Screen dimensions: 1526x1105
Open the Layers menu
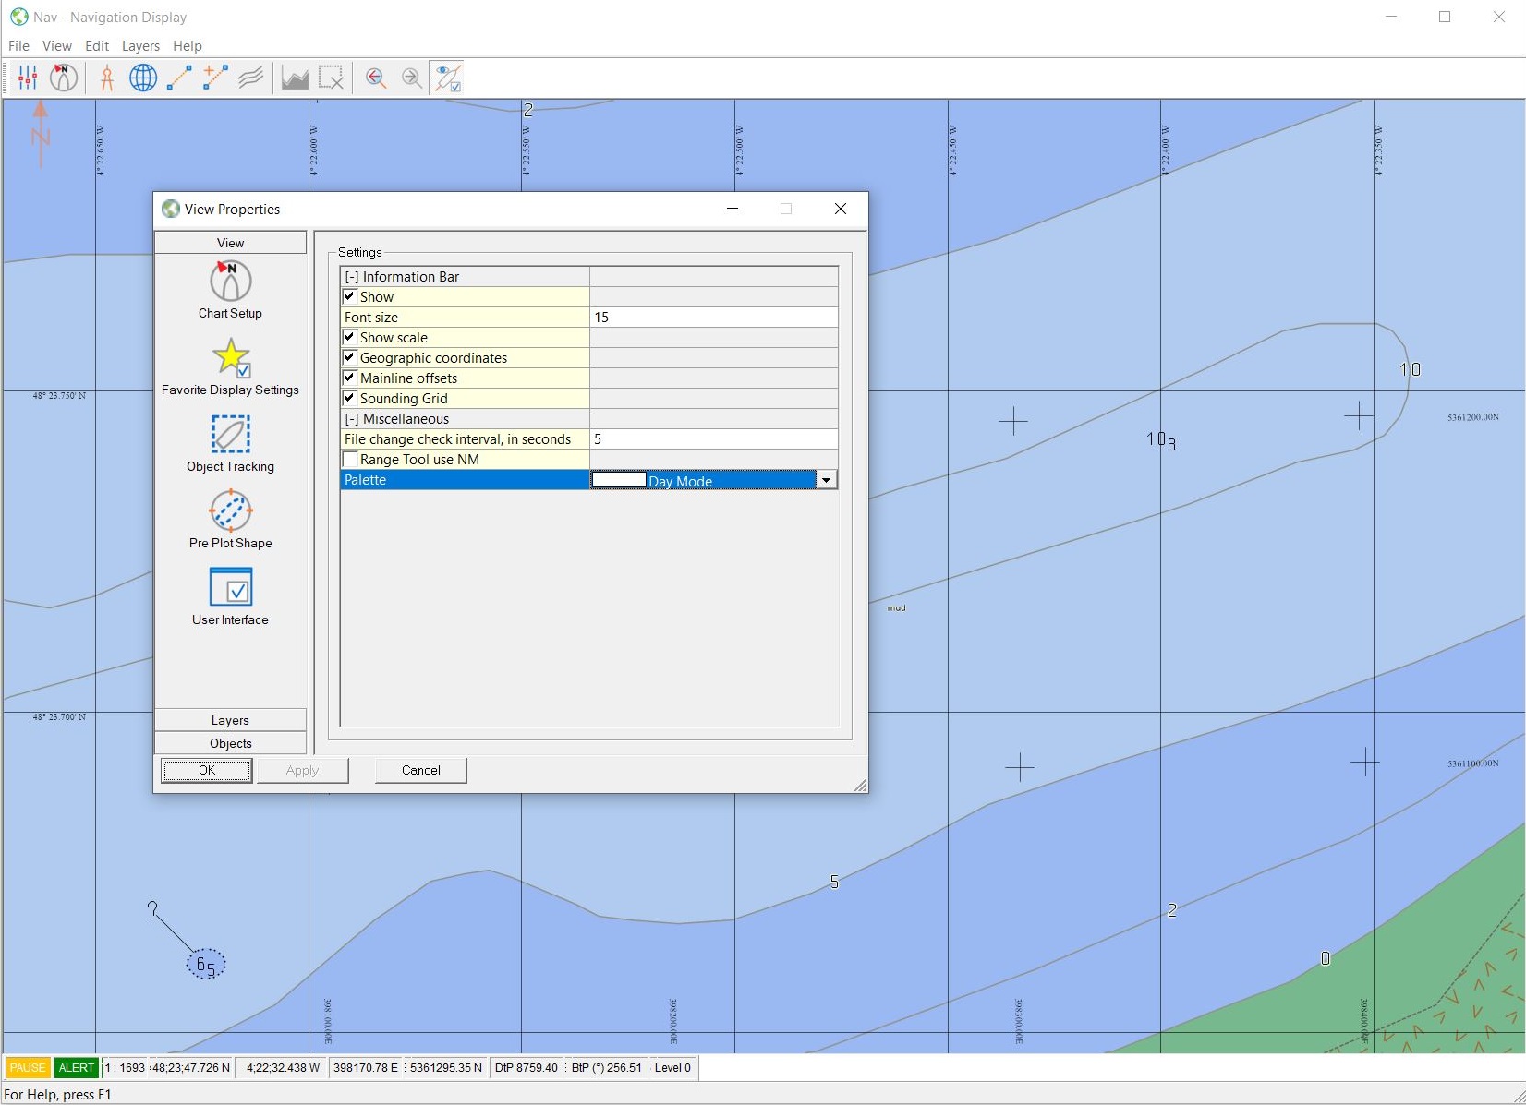point(140,46)
